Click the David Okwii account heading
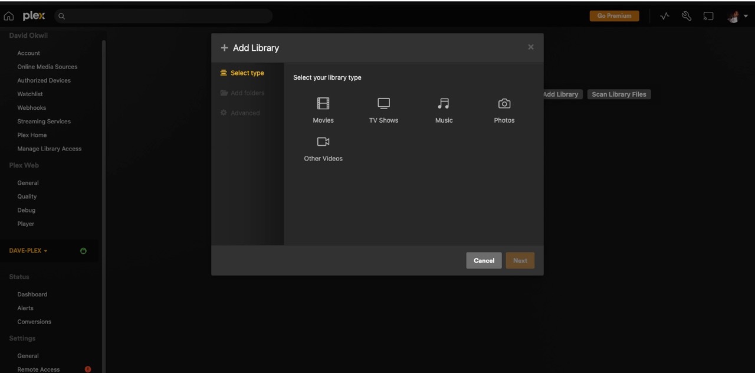This screenshot has height=373, width=755. 28,35
